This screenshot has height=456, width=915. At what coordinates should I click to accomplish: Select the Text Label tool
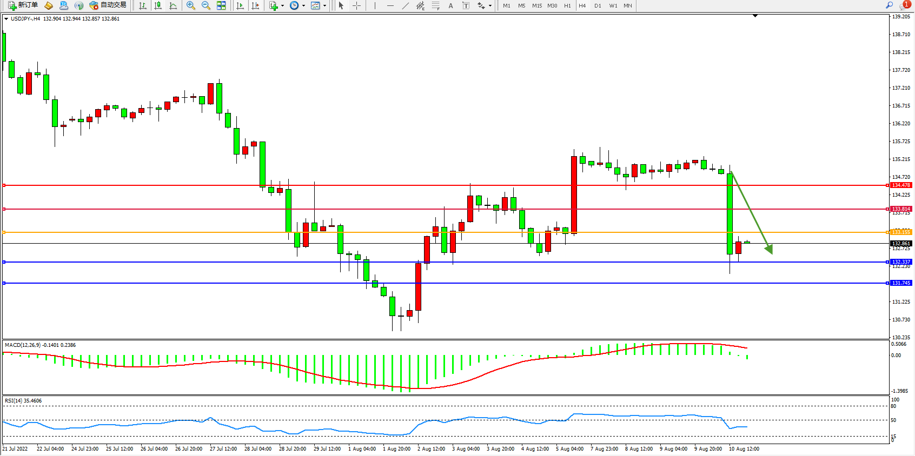pyautogui.click(x=466, y=5)
